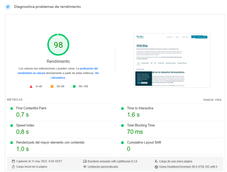Click the stopwatch icon beside 'Carga inicial'
Screen dimensions: 227x172
tap(13, 167)
